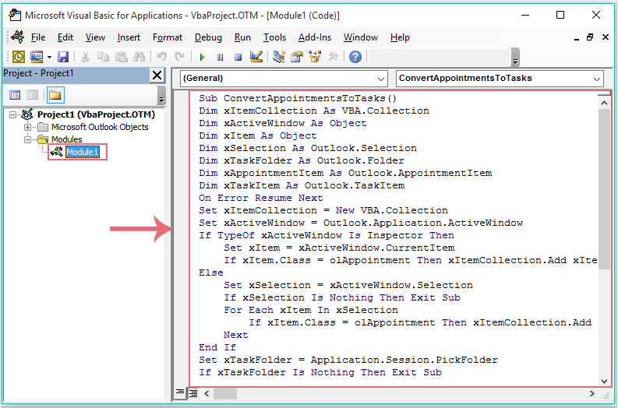Image resolution: width=618 pixels, height=408 pixels.
Task: Select Project1 (VbaProject.OTM) tree item
Action: [x=96, y=114]
